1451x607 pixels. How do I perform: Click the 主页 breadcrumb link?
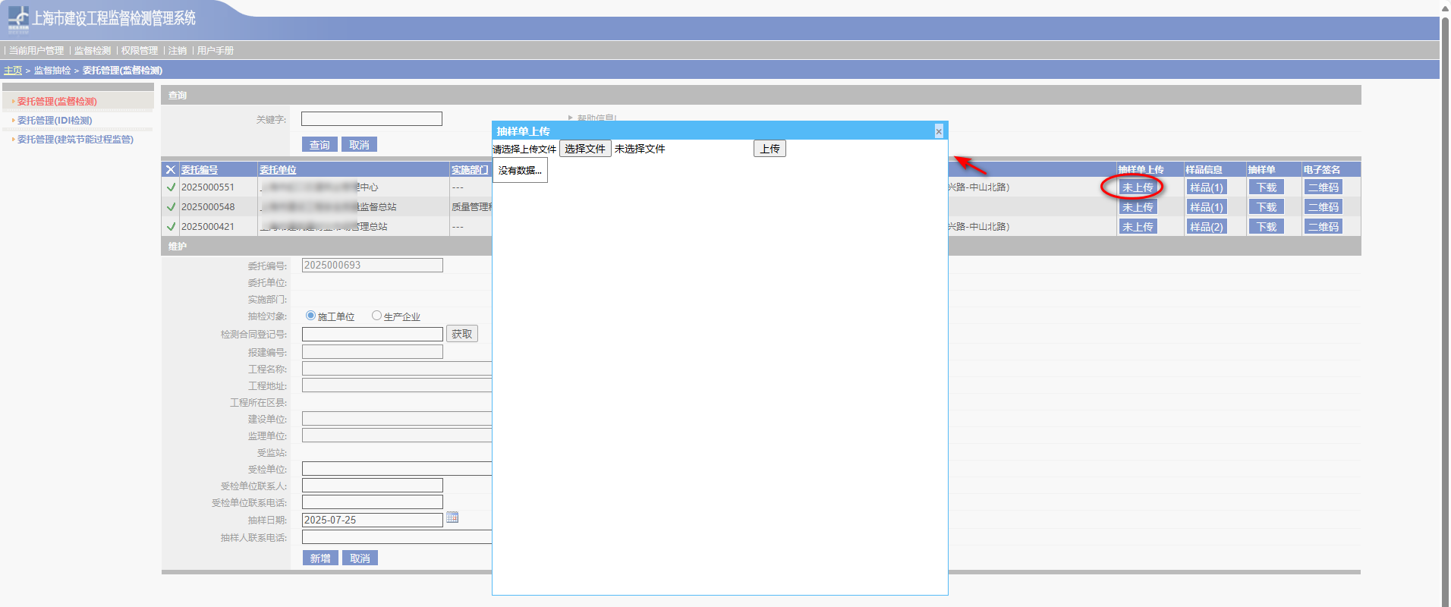[13, 71]
